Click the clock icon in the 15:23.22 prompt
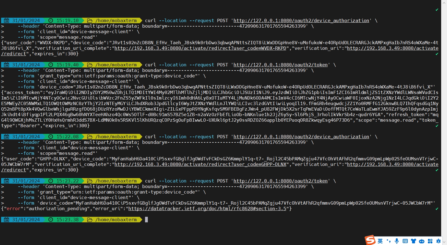447x245 pixels. pos(51,181)
